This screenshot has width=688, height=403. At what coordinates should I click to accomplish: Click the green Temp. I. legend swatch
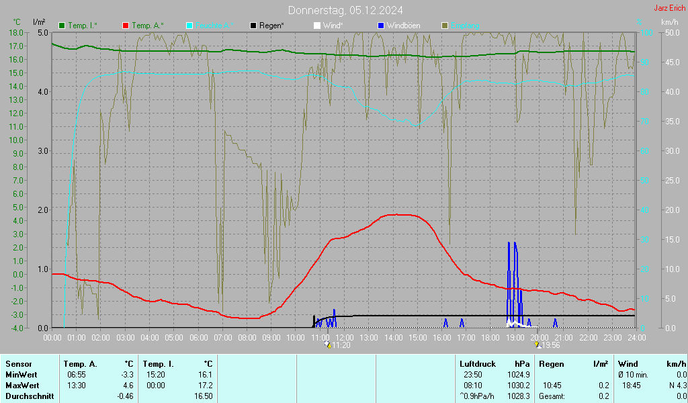[x=62, y=26]
